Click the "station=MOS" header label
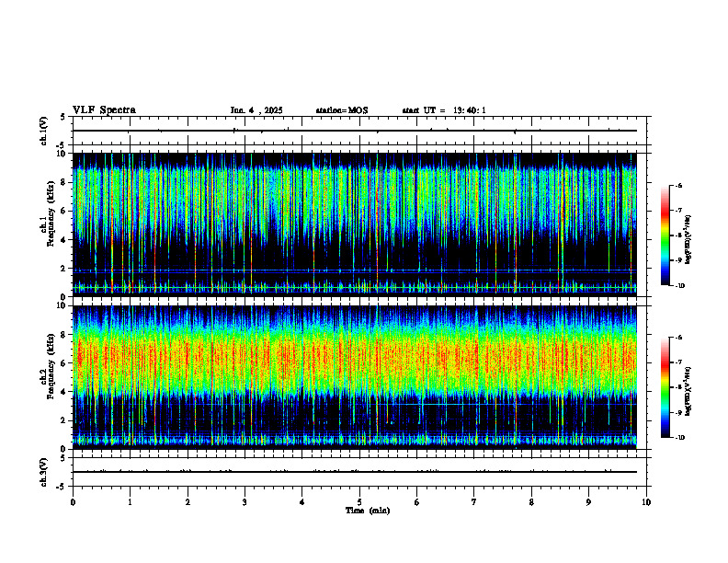 (x=342, y=110)
